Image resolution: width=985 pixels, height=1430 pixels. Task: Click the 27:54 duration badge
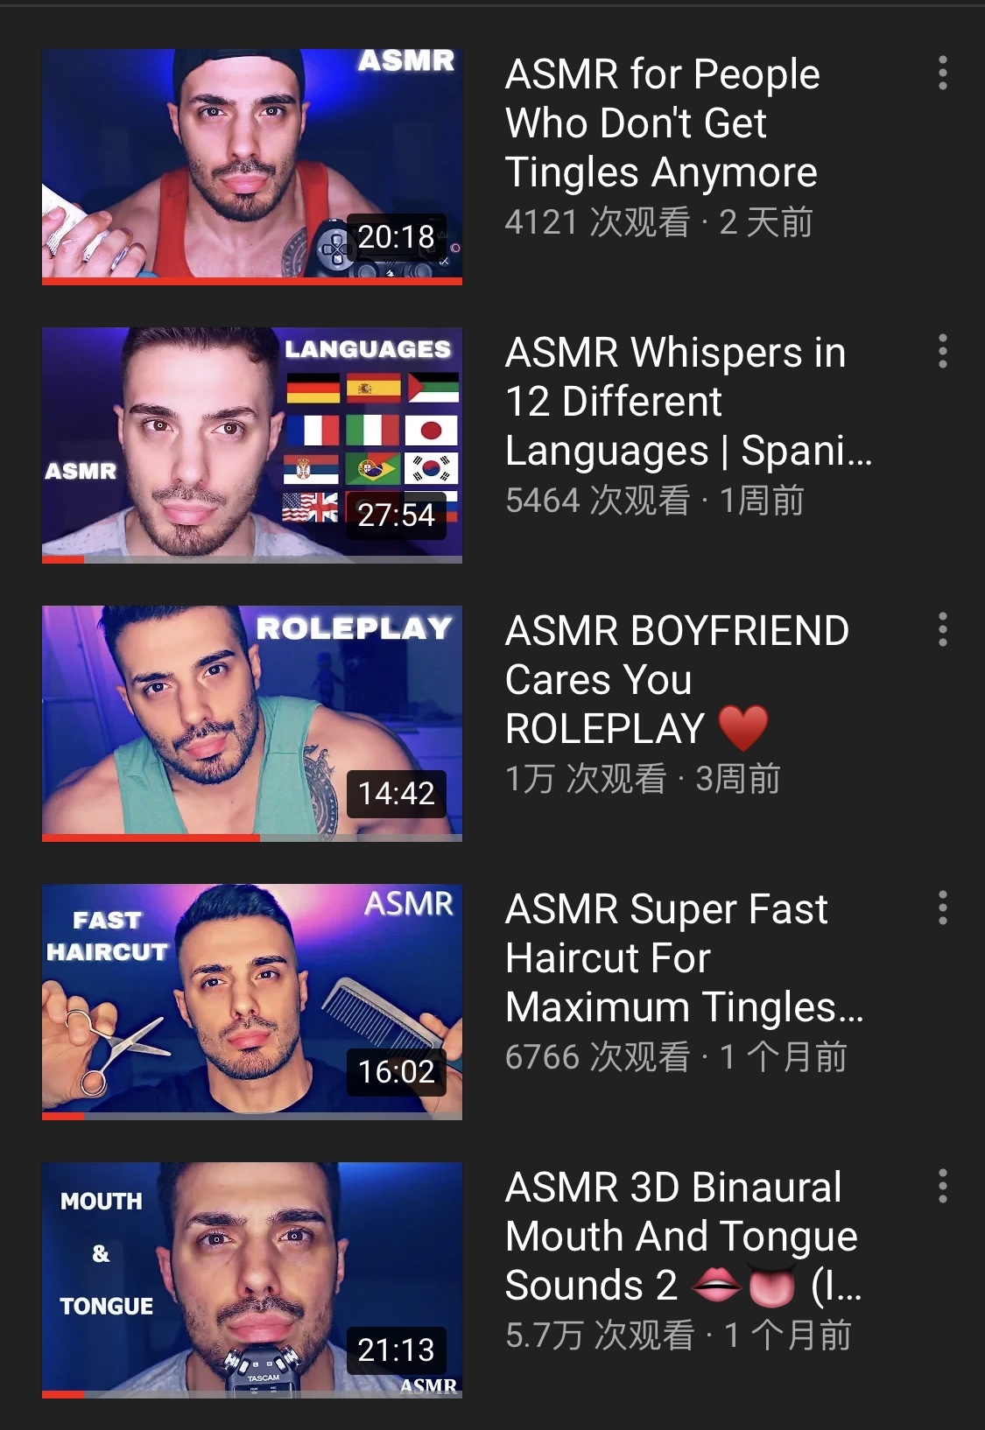396,515
